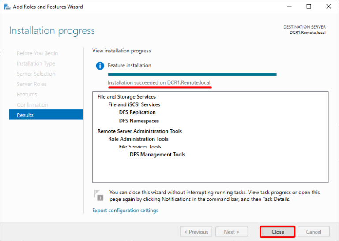Close the window using the title bar X
339x241 pixels.
[328, 7]
